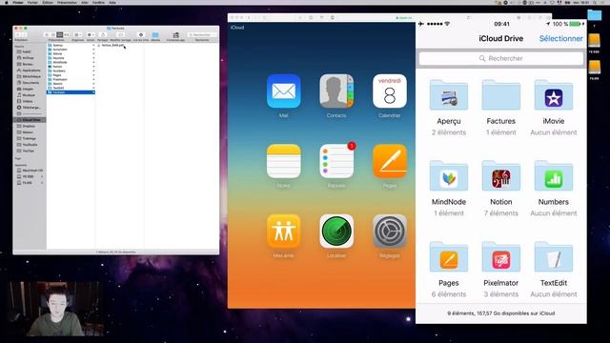Screen dimensions: 610x343
Task: Select the Notion folder in Finder column
Action: click(x=71, y=67)
